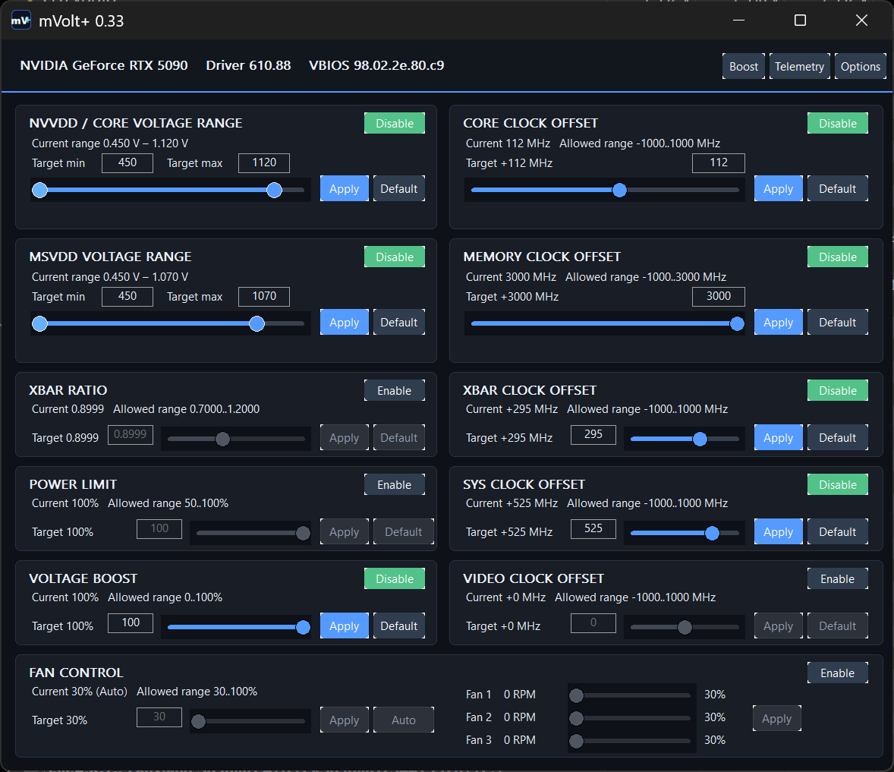Viewport: 894px width, 772px height.
Task: Apply the XBAR Clock Offset
Action: 778,437
